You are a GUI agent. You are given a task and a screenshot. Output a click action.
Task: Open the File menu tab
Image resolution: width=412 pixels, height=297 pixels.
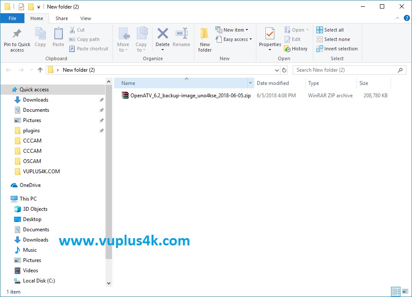12,18
